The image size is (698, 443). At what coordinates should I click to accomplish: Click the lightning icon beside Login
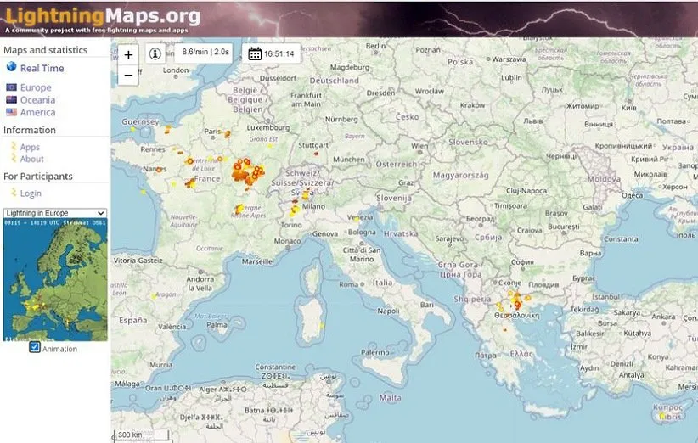(13, 193)
